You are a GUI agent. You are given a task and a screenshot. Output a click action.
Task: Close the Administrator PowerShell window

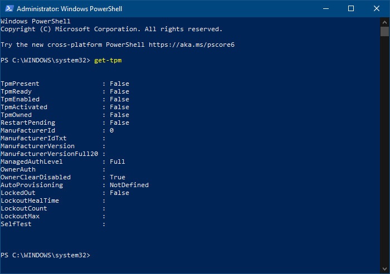click(377, 8)
